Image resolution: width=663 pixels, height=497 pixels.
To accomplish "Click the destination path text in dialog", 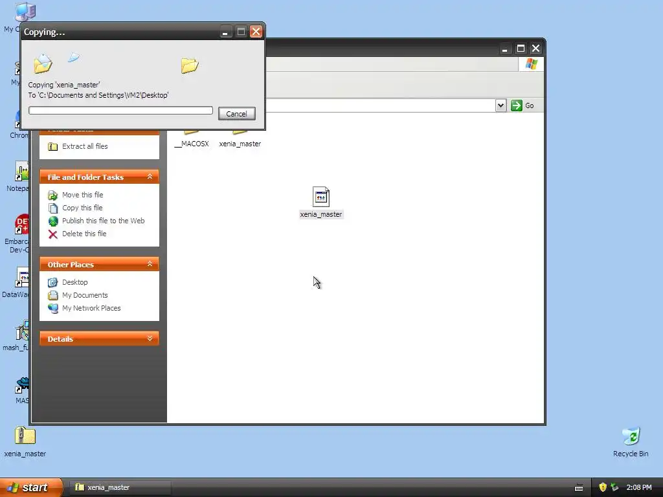I will tap(98, 95).
